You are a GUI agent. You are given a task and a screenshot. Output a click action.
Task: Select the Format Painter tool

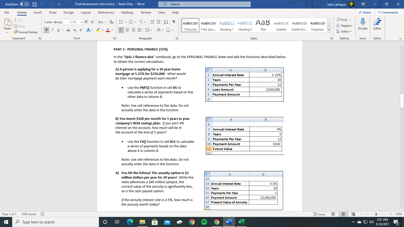pos(26,32)
